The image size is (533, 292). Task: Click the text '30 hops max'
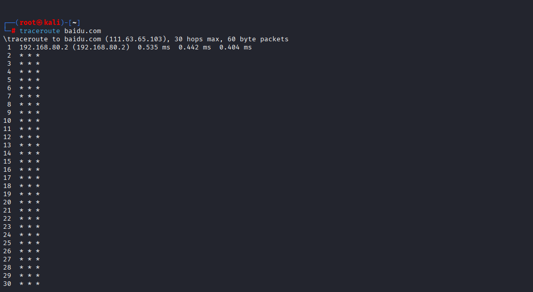(x=196, y=39)
